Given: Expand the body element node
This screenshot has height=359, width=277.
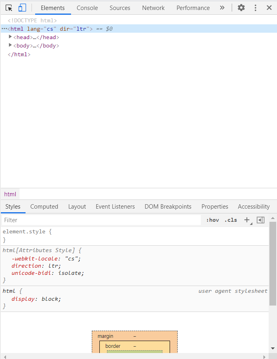Looking at the screenshot, I should click(10, 45).
